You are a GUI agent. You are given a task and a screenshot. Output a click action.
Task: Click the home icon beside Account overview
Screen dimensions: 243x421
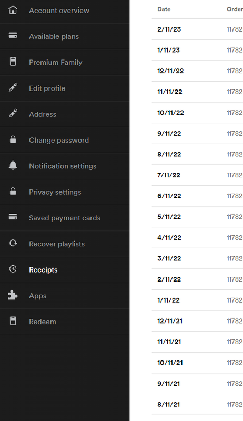pos(13,10)
